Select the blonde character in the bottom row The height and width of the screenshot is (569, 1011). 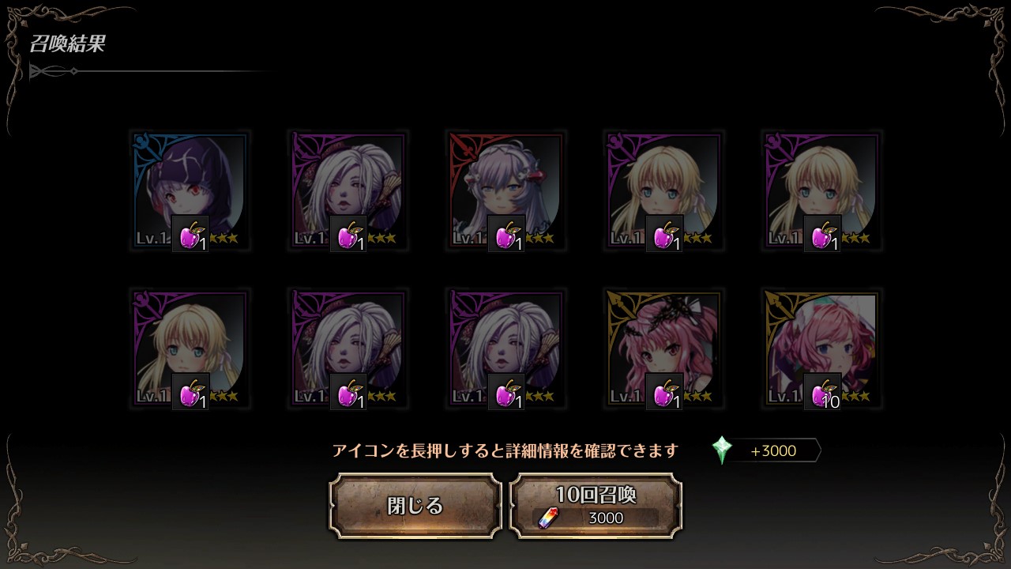[190, 349]
